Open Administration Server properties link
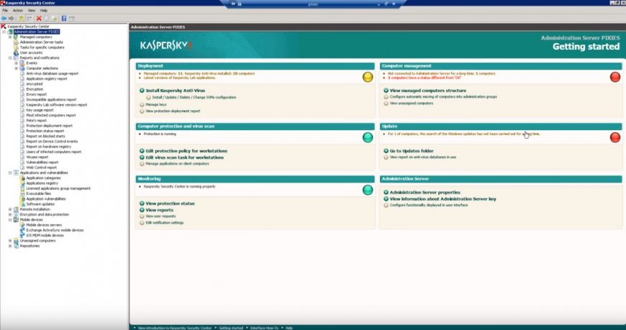The height and width of the screenshot is (330, 626). click(x=425, y=193)
